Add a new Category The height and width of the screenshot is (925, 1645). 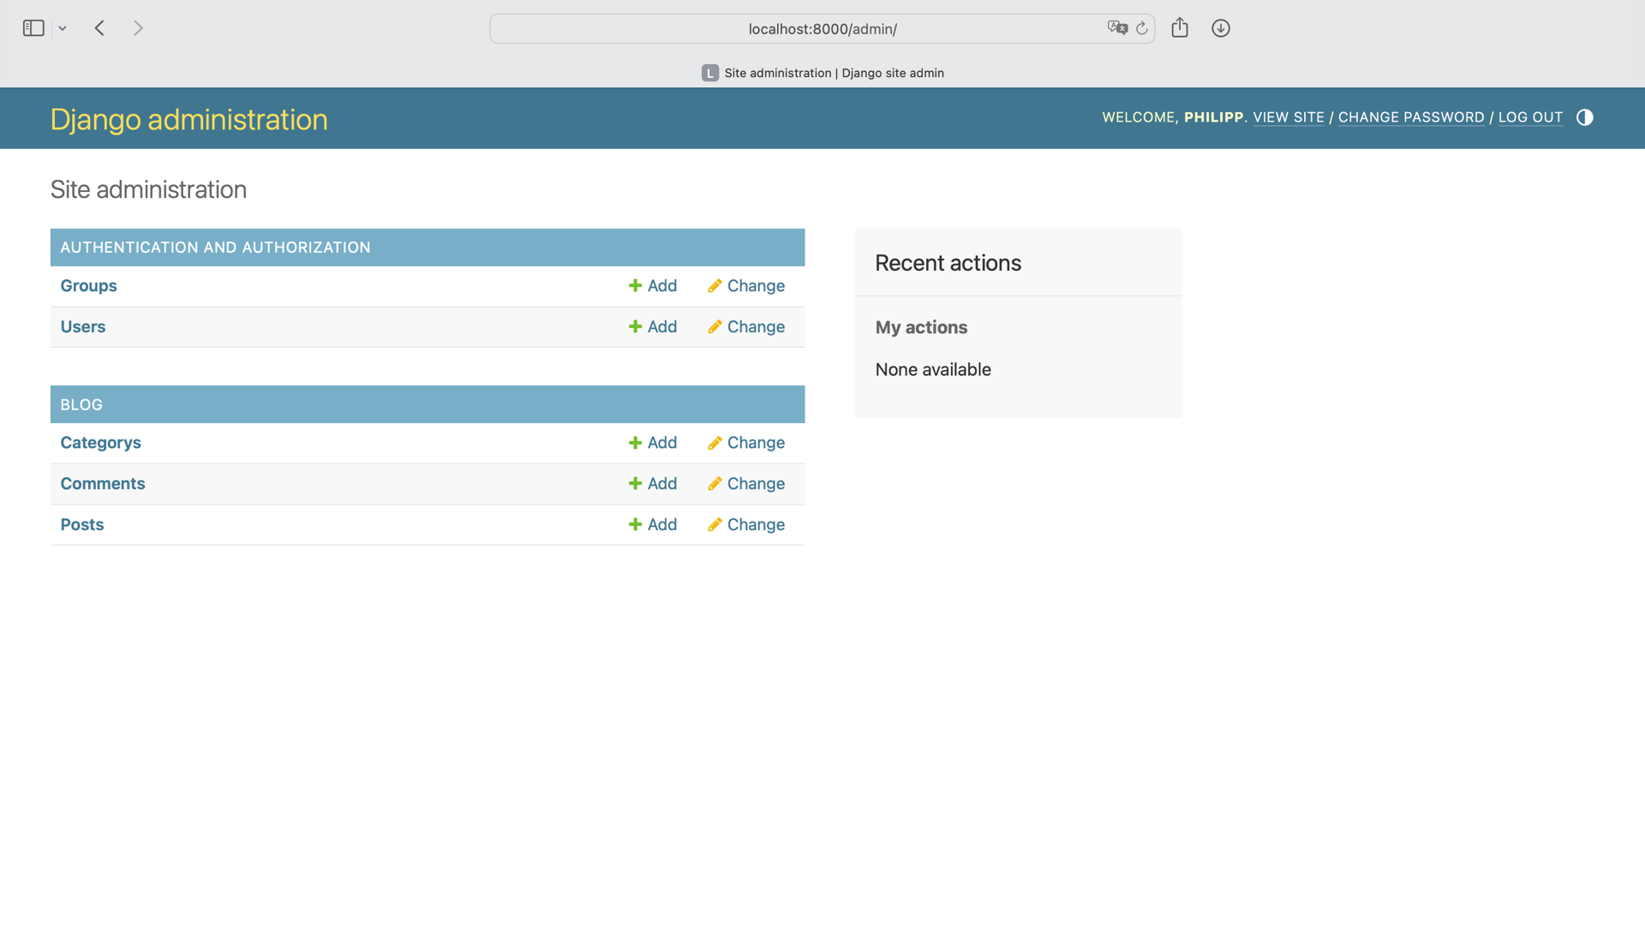(653, 443)
